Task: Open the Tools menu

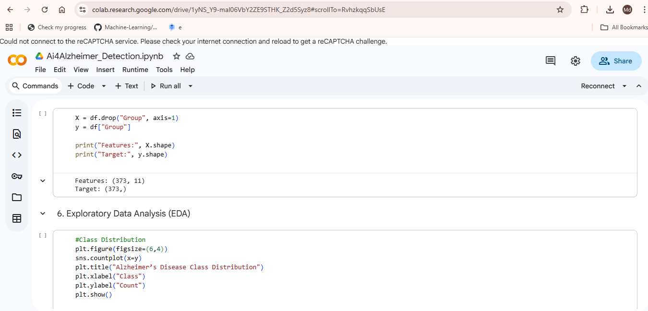Action: coord(164,70)
